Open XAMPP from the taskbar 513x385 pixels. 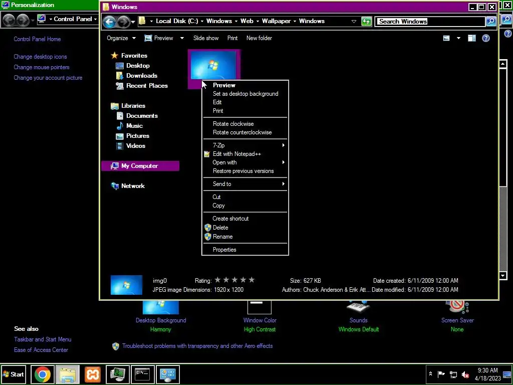tap(93, 374)
